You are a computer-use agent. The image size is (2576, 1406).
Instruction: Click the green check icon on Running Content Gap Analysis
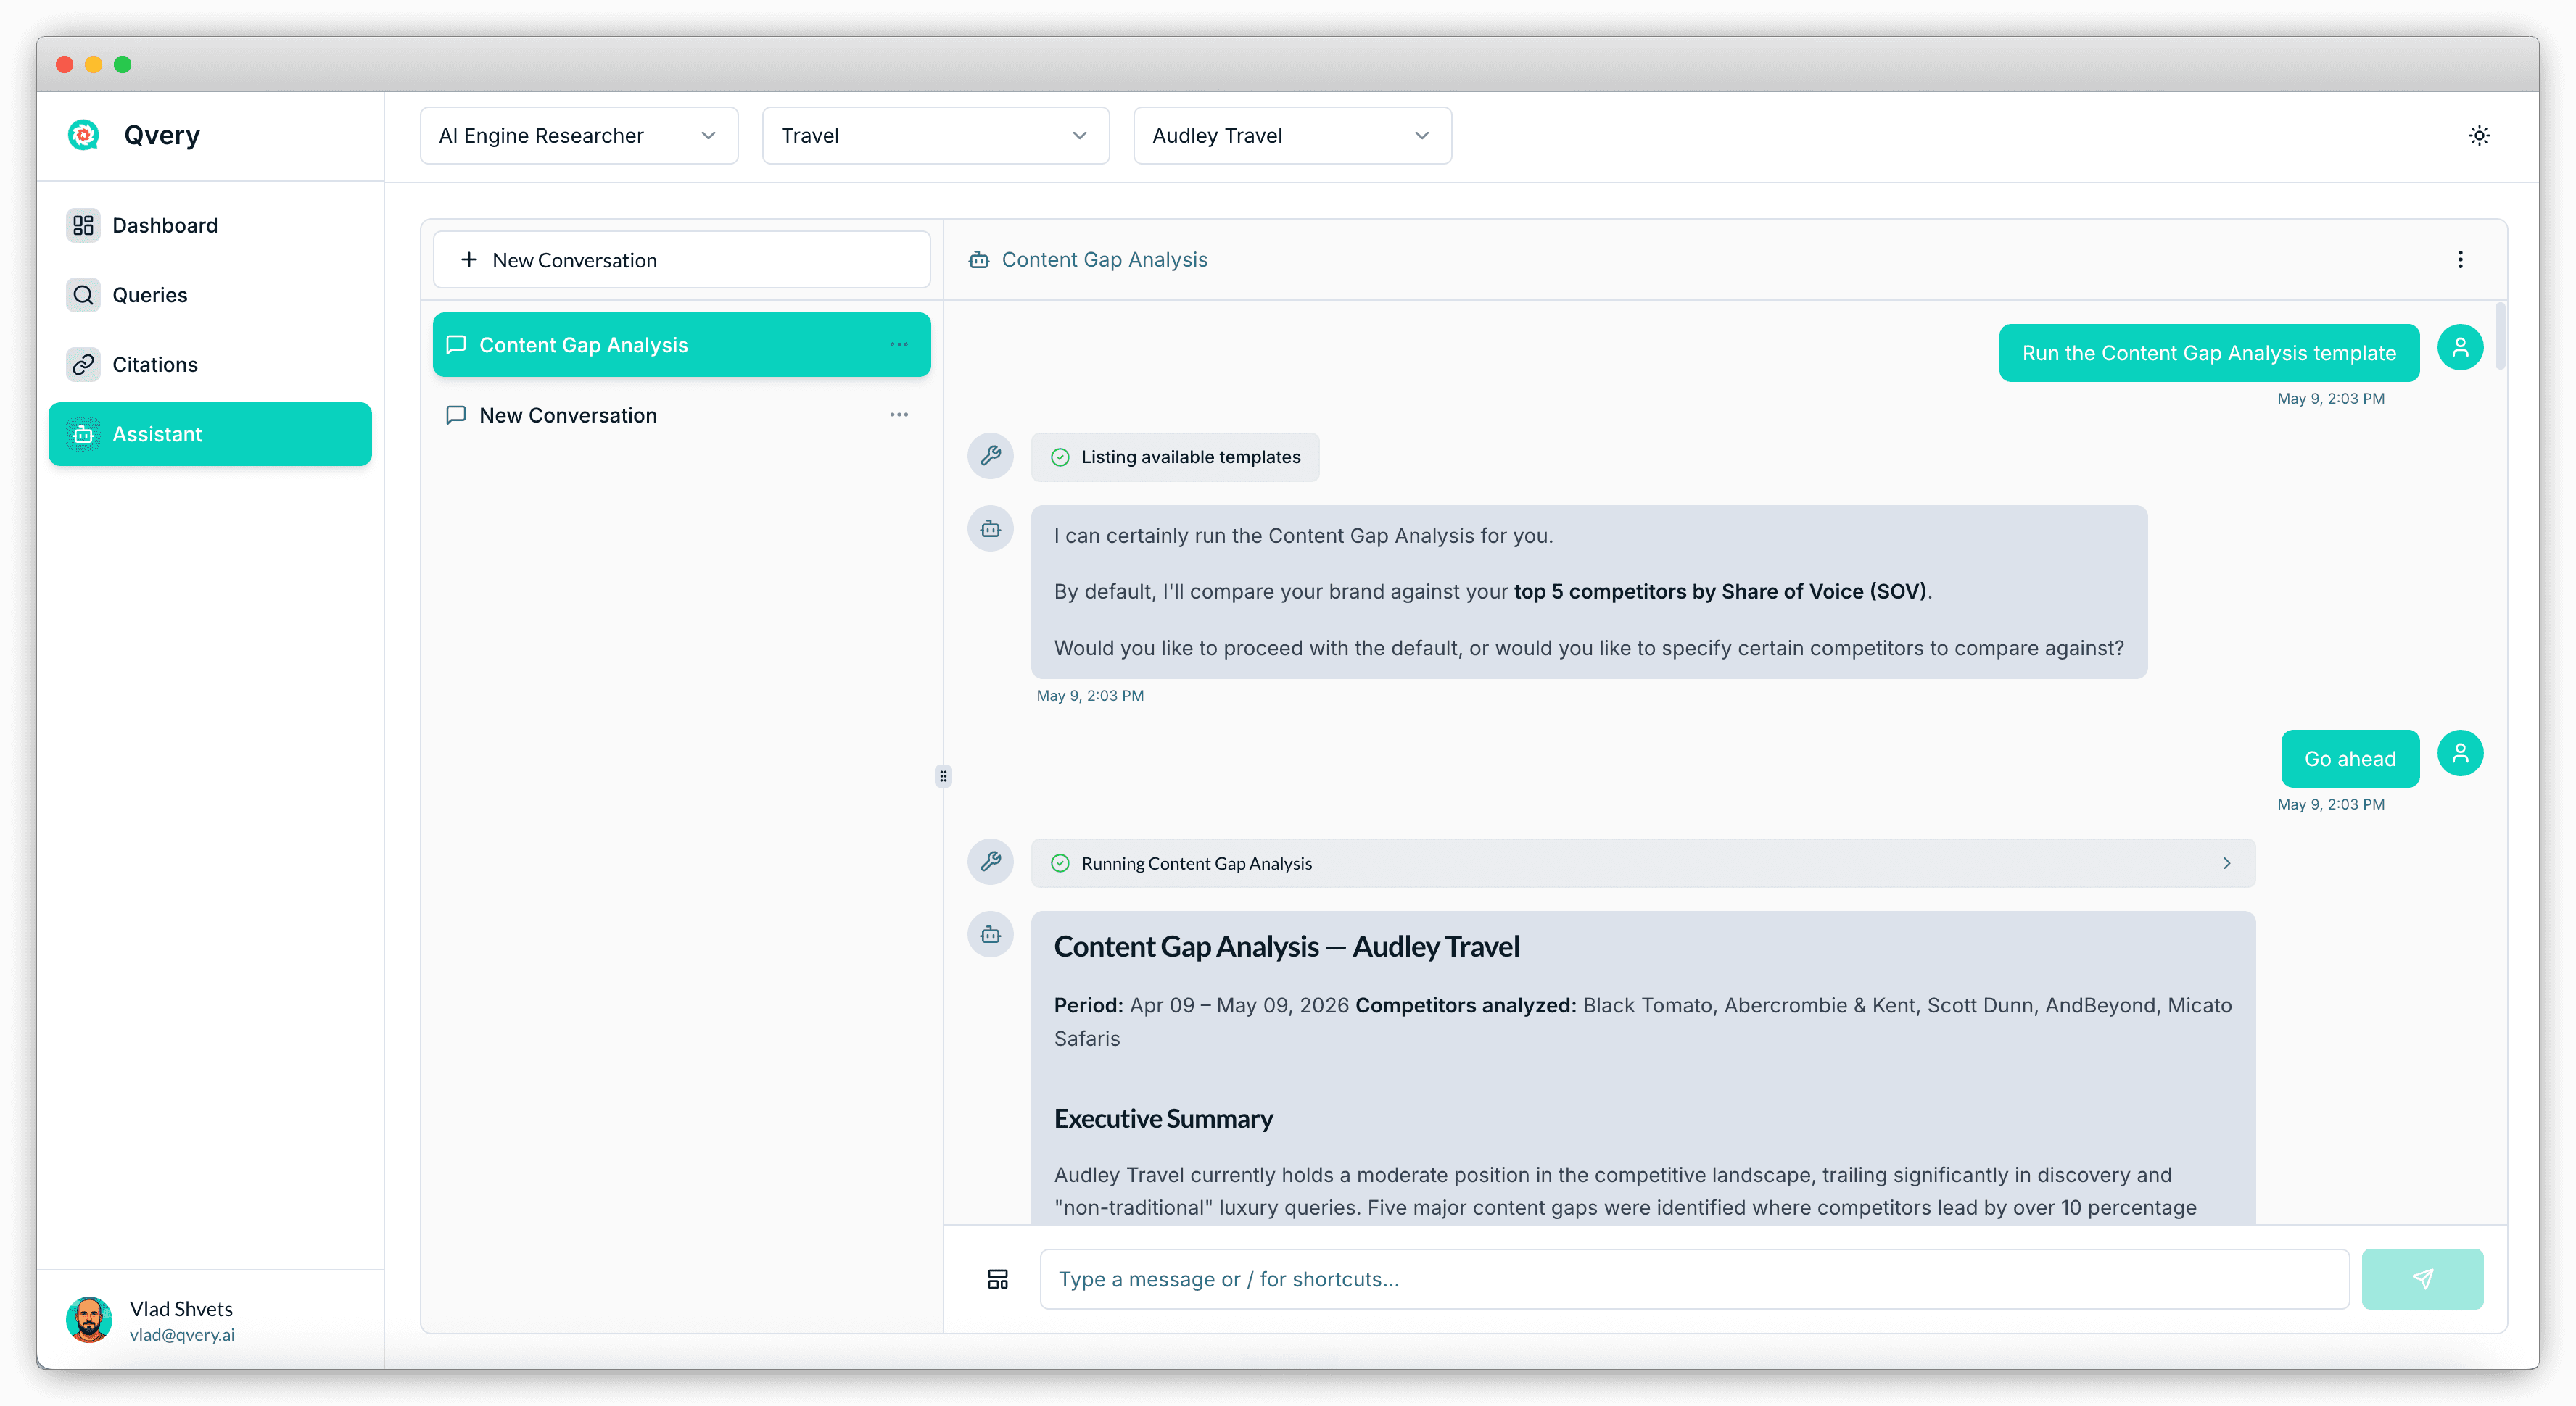[1060, 863]
